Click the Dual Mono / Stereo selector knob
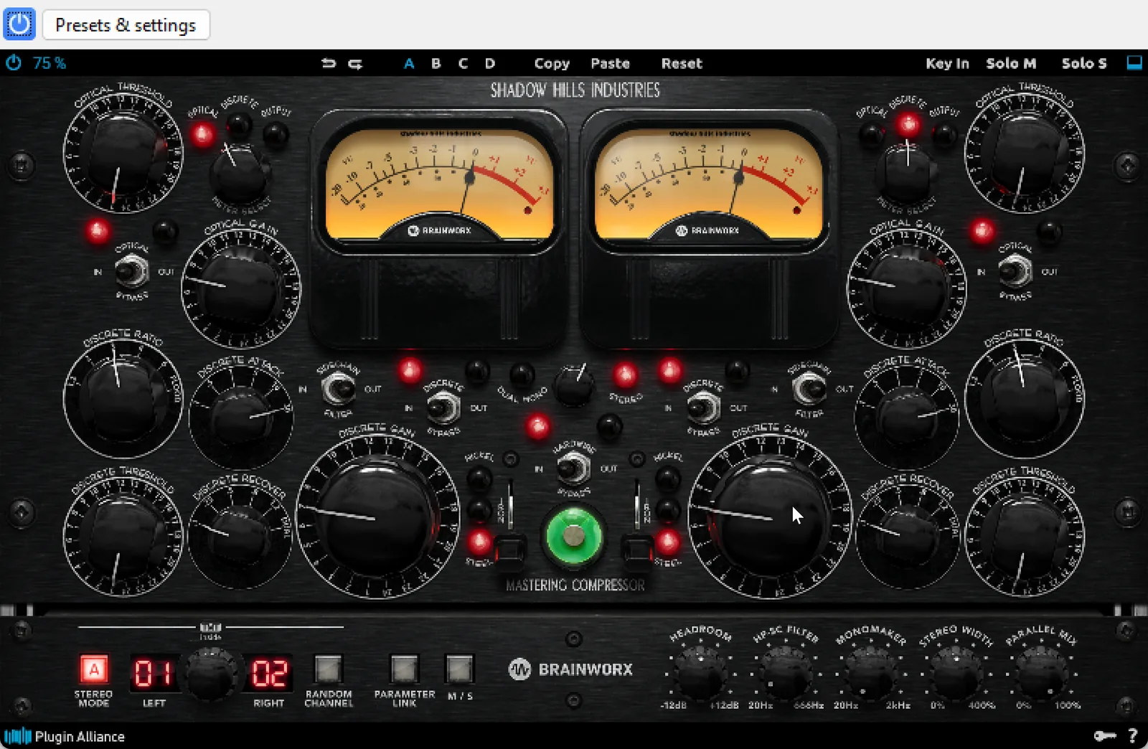This screenshot has height=749, width=1148. 574,386
